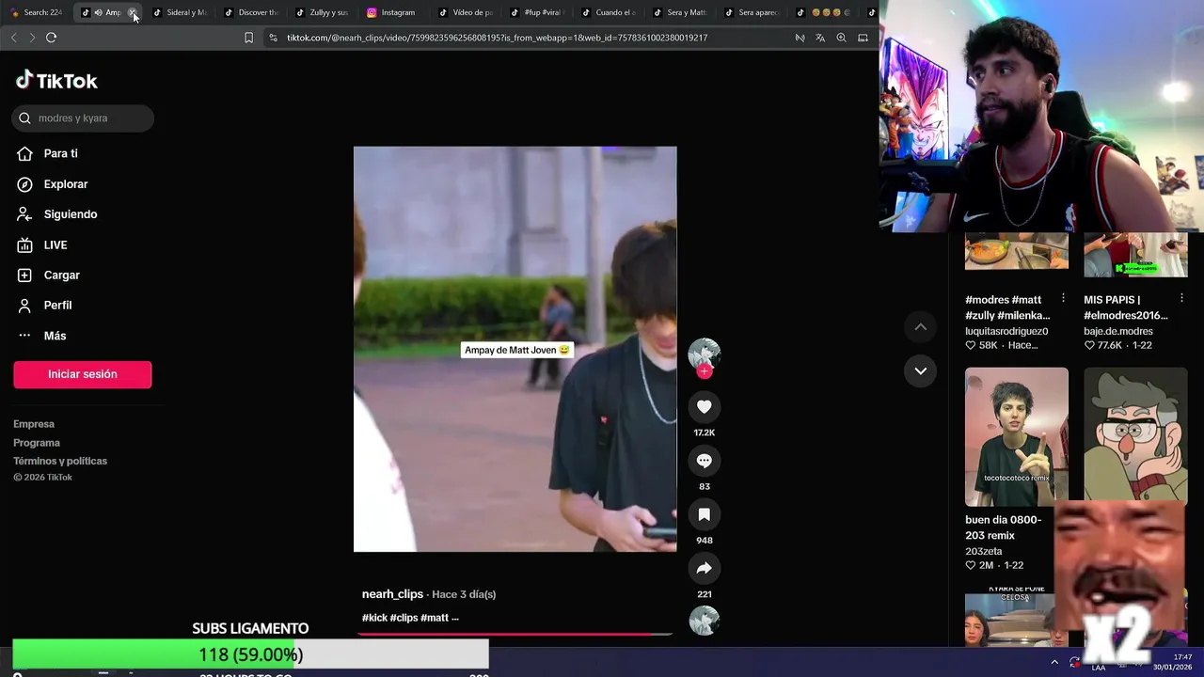Go to the previous video with the up arrow
This screenshot has height=677, width=1204.
[921, 327]
